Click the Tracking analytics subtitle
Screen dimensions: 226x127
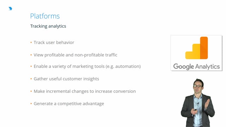pyautogui.click(x=48, y=26)
